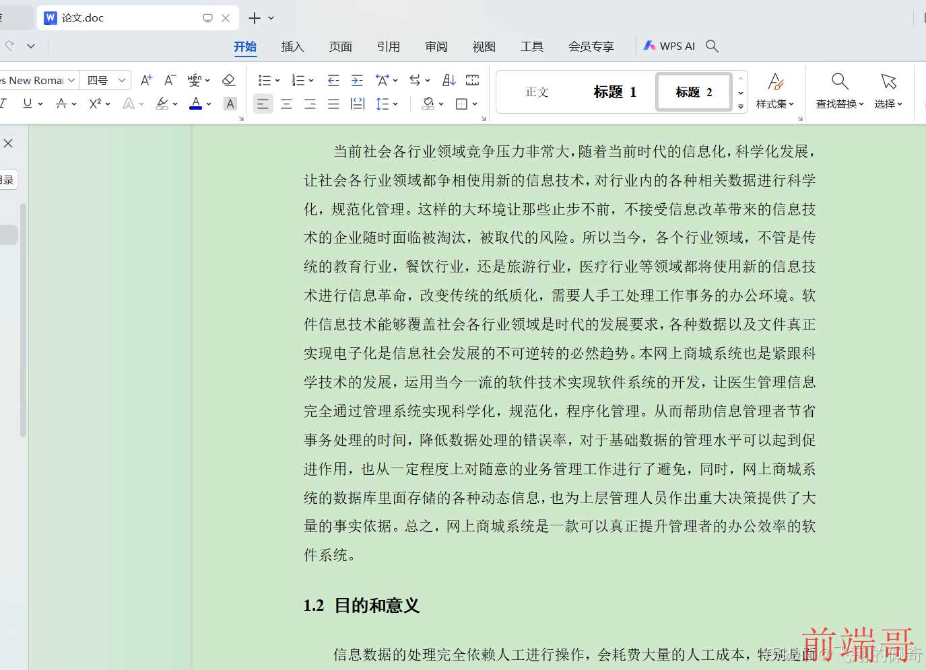Apply the text highlight pen
Image resolution: width=926 pixels, height=670 pixels.
click(x=162, y=104)
